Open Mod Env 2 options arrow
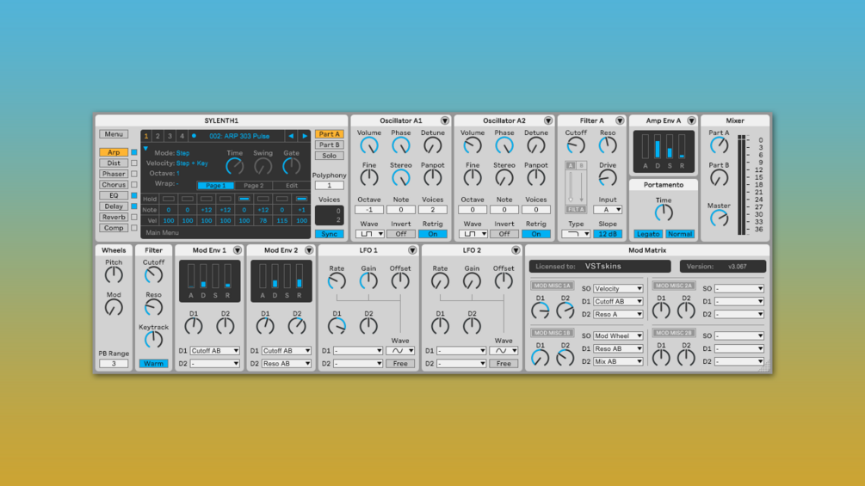The image size is (865, 486). point(309,250)
